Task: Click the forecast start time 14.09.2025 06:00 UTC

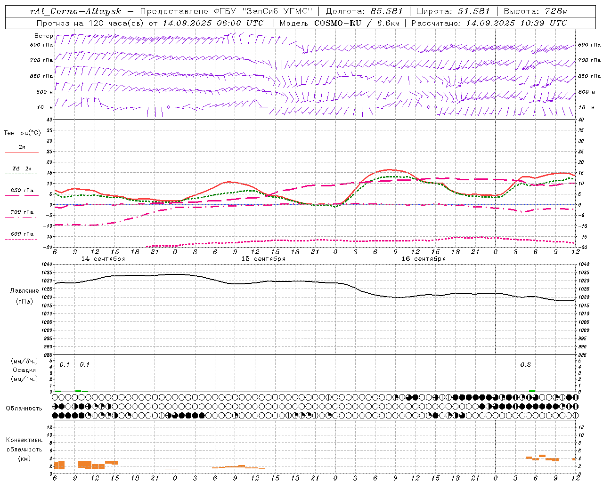Action: 213,23
